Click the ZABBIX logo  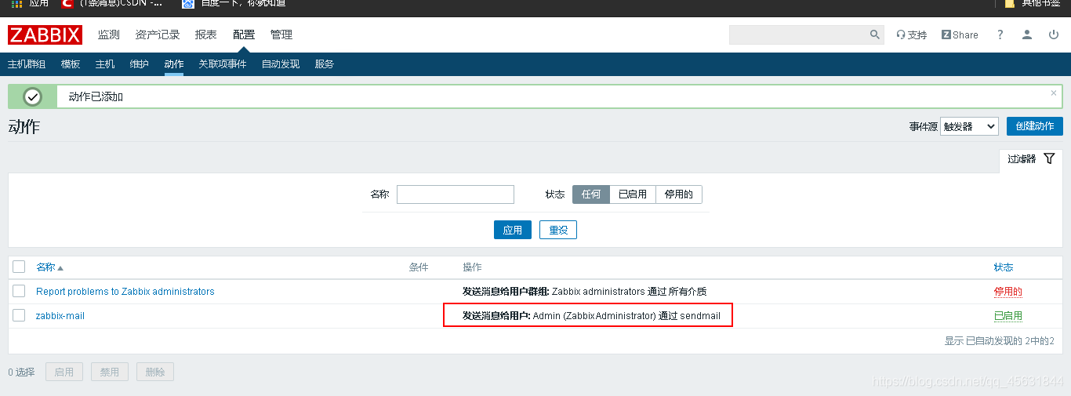click(x=45, y=35)
